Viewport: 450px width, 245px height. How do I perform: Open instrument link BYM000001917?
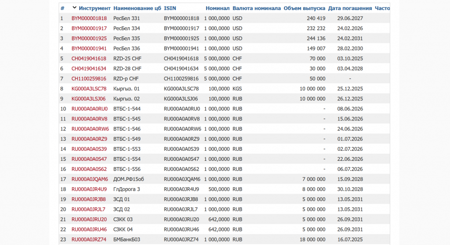[89, 28]
